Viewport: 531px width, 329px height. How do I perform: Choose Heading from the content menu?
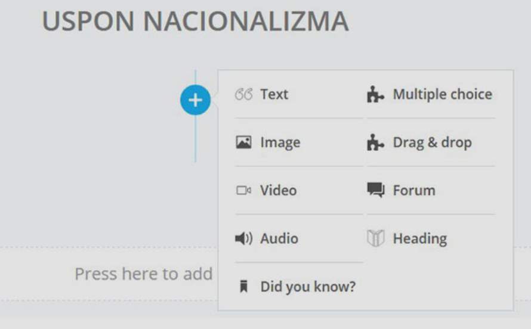pos(419,239)
